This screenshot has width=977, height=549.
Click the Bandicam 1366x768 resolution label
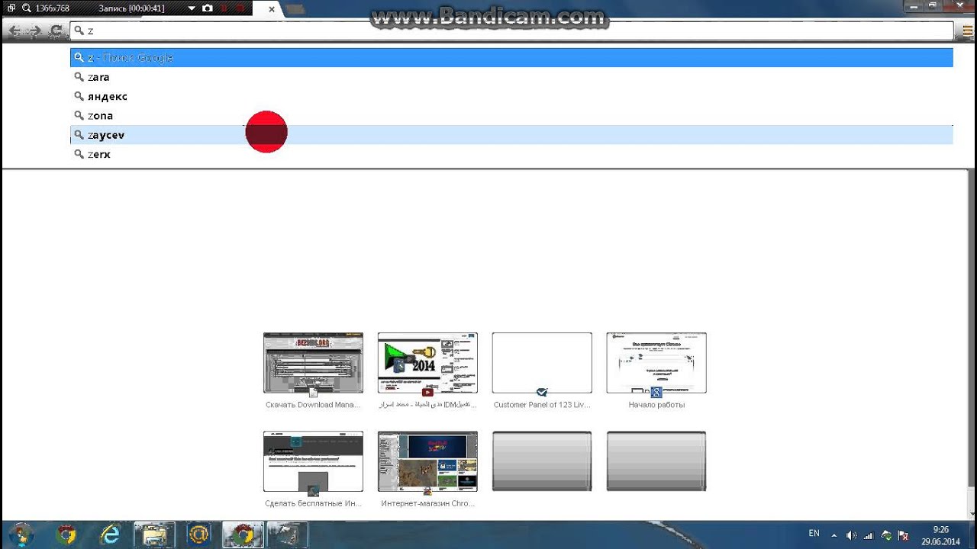pyautogui.click(x=52, y=8)
